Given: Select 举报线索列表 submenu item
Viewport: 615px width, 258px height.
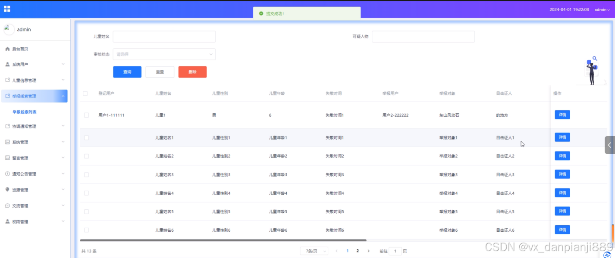Looking at the screenshot, I should click(x=25, y=112).
